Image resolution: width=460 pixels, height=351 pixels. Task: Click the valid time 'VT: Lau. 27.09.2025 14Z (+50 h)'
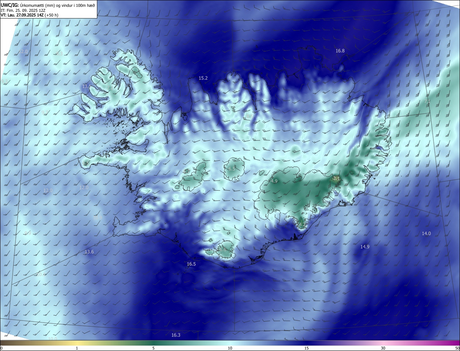[x=29, y=15]
